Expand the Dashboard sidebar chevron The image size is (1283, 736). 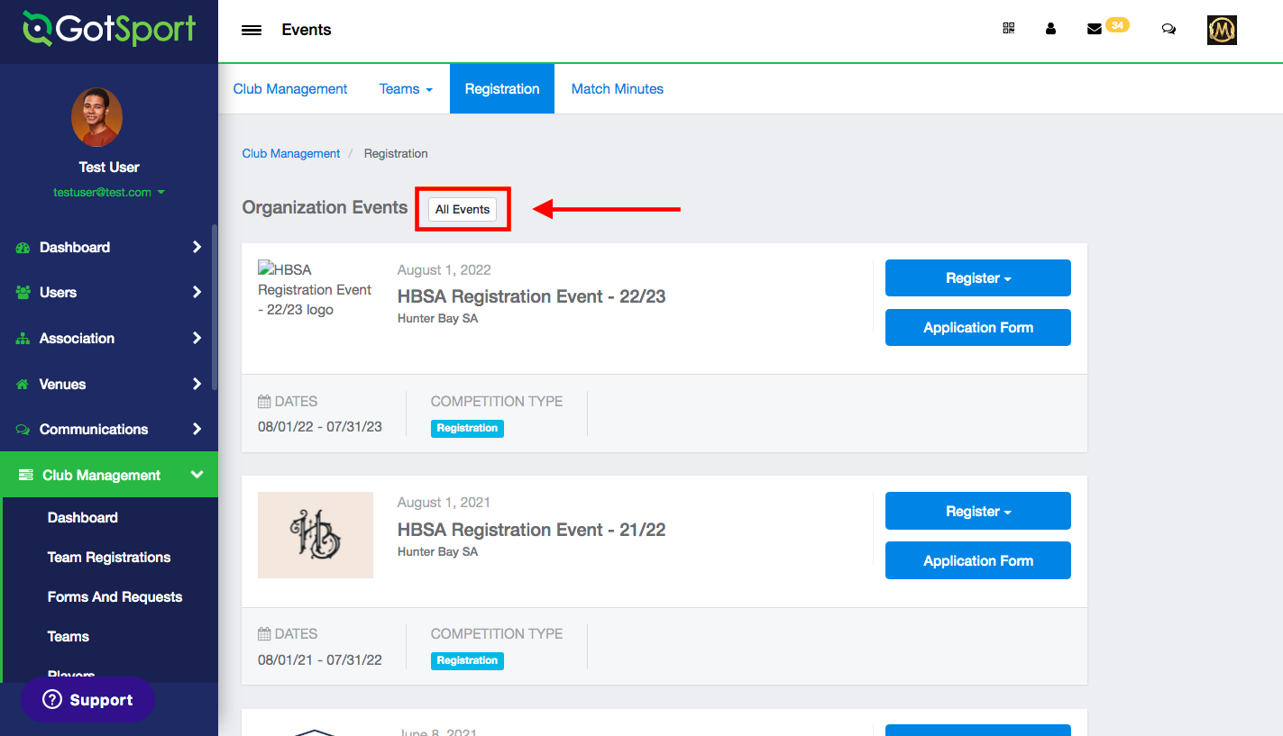[197, 247]
